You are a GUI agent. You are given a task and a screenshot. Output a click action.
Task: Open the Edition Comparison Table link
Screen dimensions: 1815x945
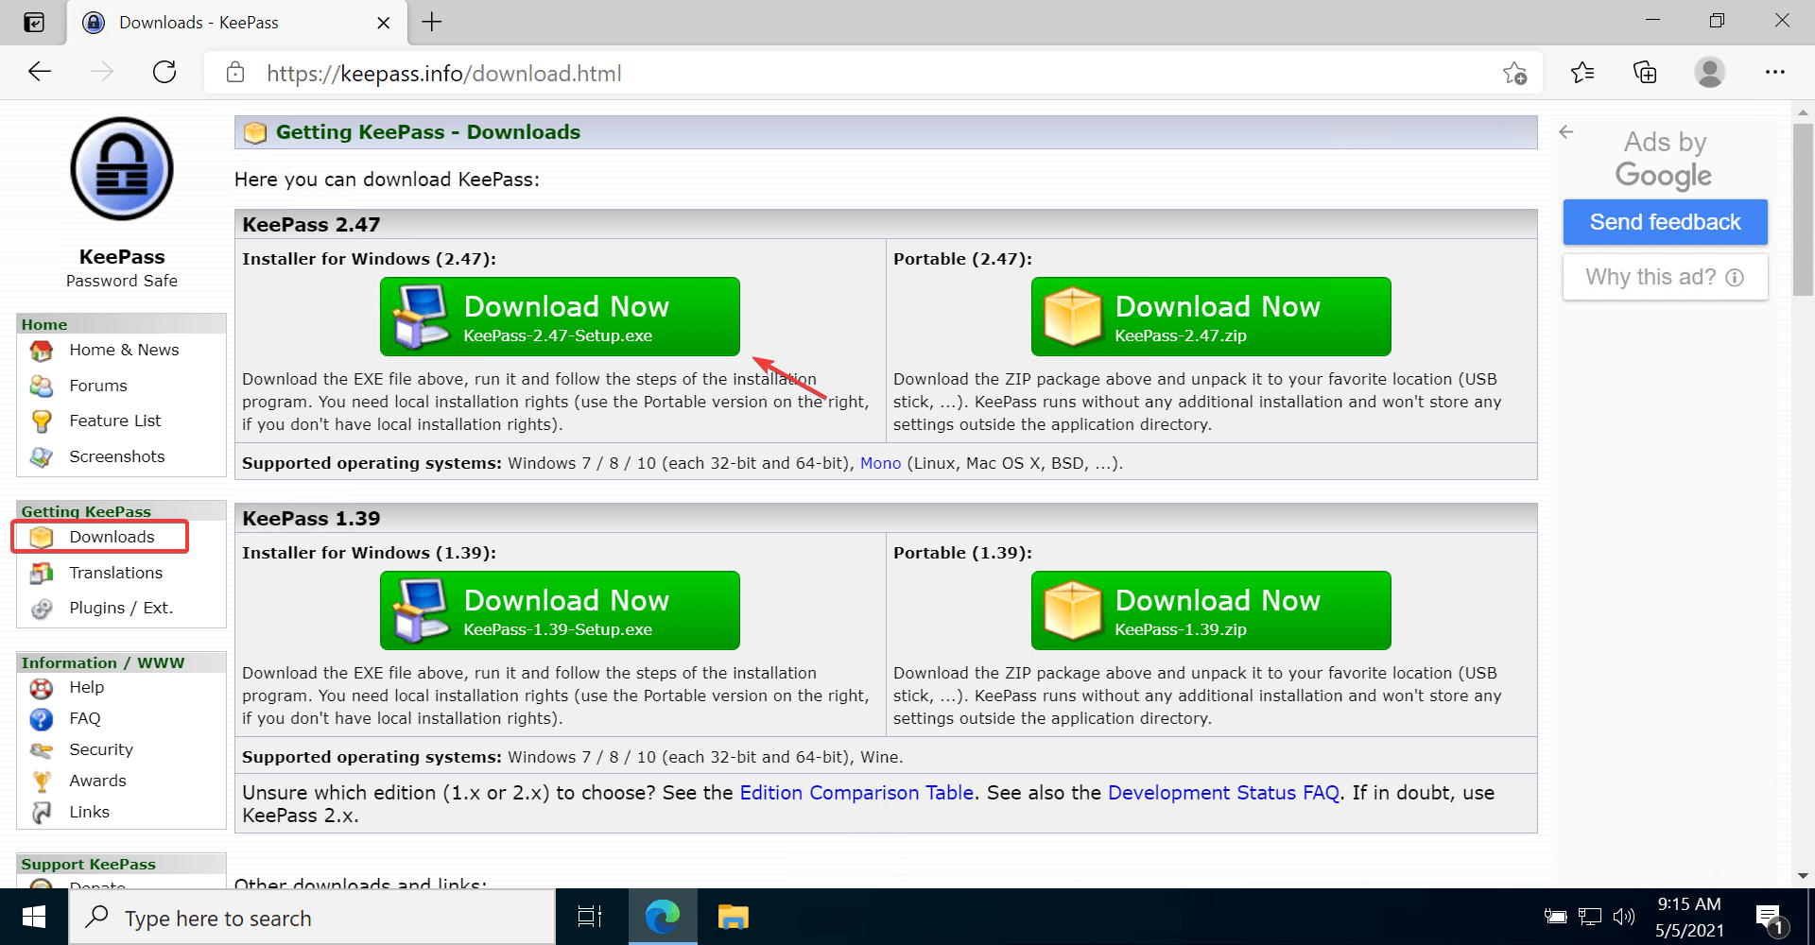pos(856,793)
